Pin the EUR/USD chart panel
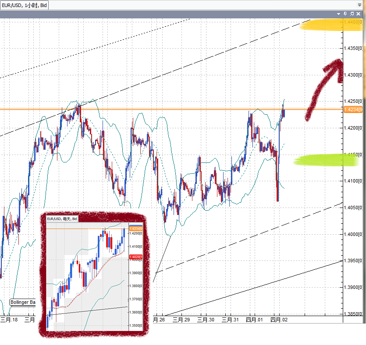The height and width of the screenshot is (345, 366). coord(345,14)
